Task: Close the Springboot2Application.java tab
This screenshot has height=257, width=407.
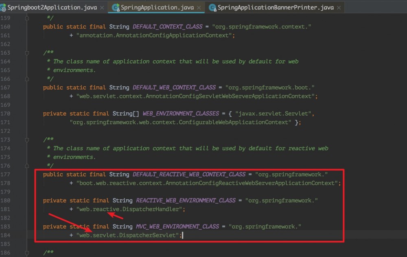Action: (102, 7)
